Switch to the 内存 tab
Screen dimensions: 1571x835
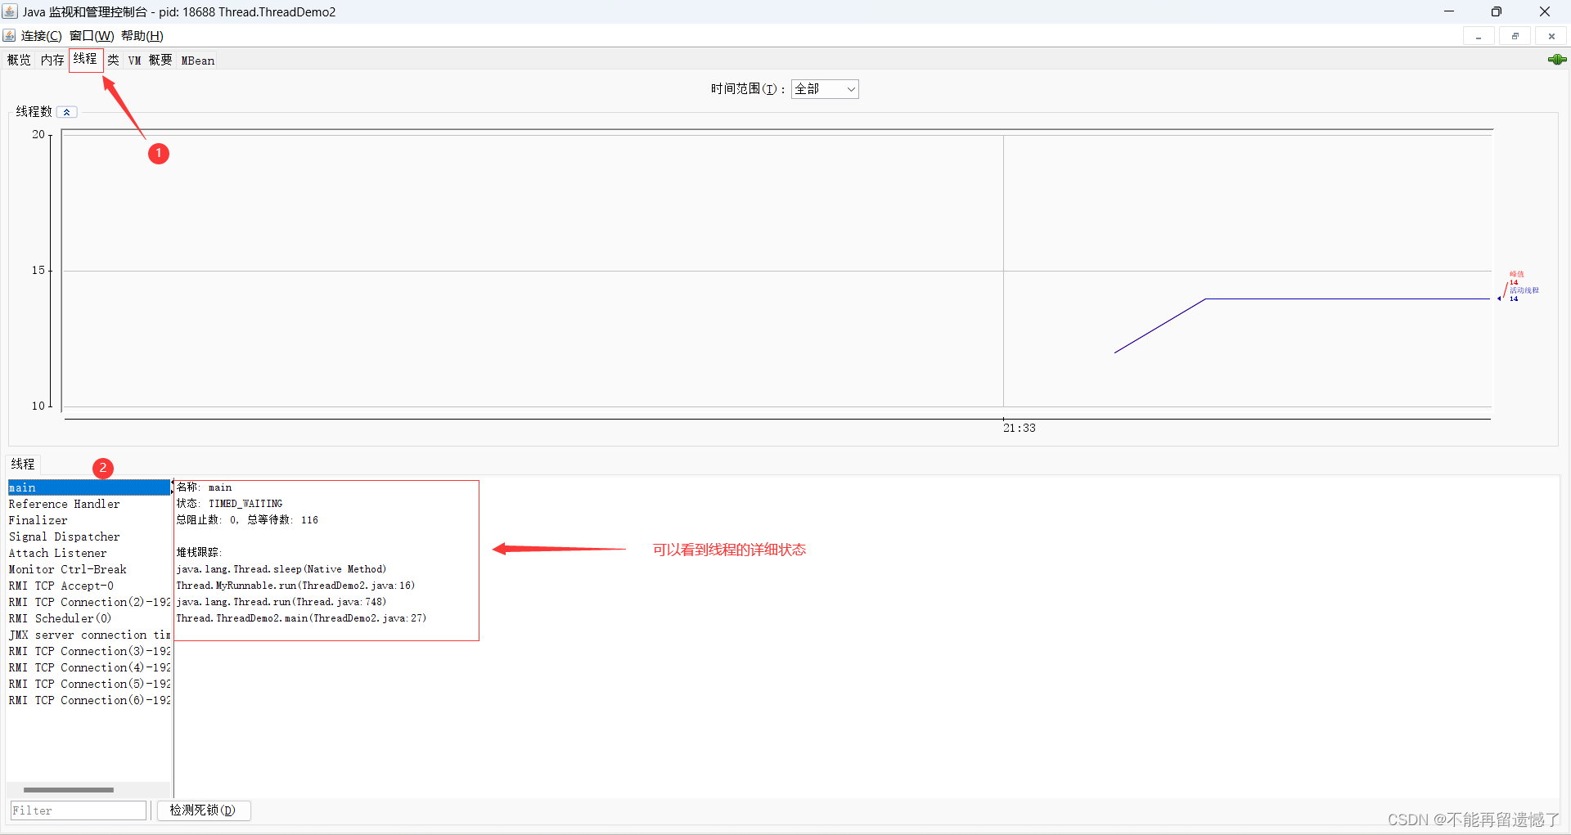(52, 61)
